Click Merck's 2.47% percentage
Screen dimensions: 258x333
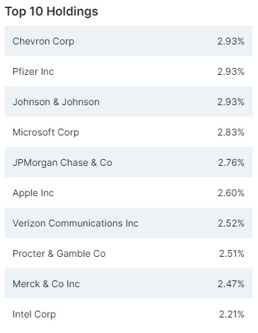[x=231, y=284]
